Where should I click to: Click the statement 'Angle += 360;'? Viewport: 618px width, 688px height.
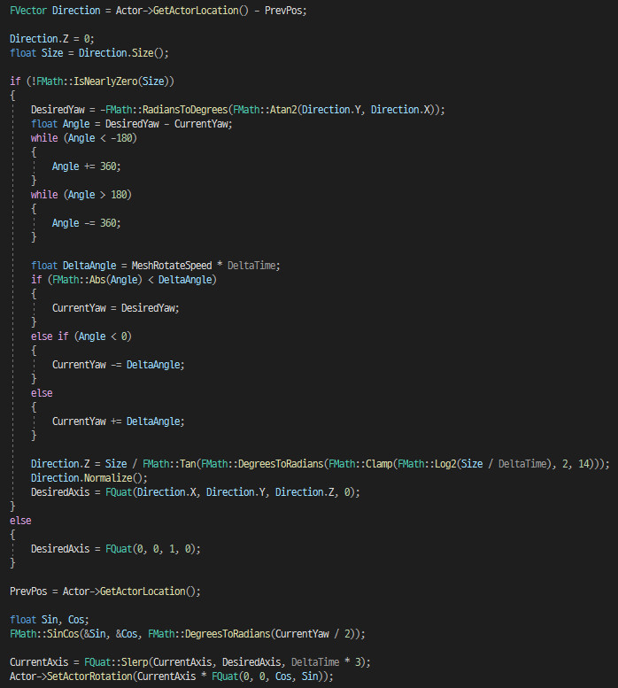pos(87,166)
